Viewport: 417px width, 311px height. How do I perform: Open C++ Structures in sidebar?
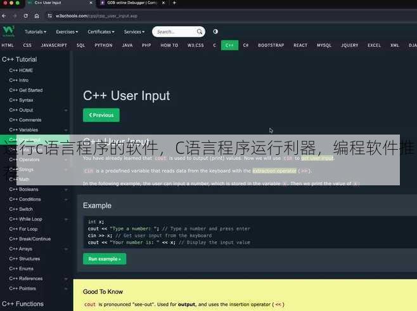pos(25,258)
